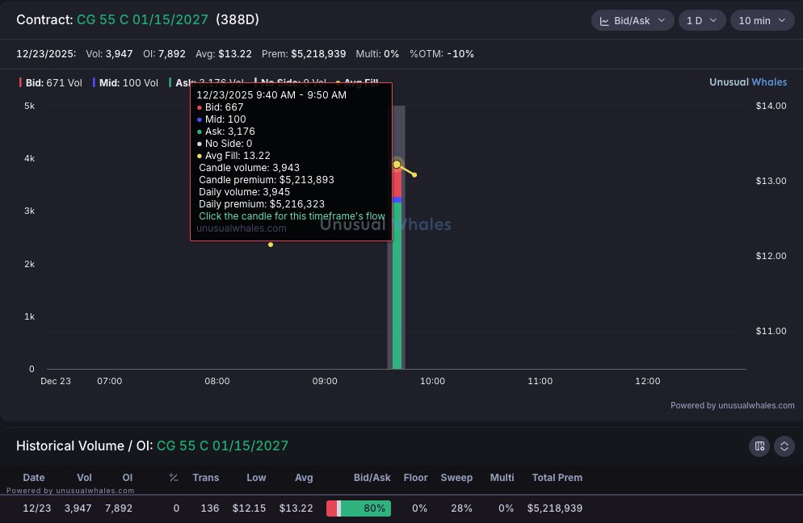Sort by the +/- change column icon
The height and width of the screenshot is (523, 803).
[174, 478]
